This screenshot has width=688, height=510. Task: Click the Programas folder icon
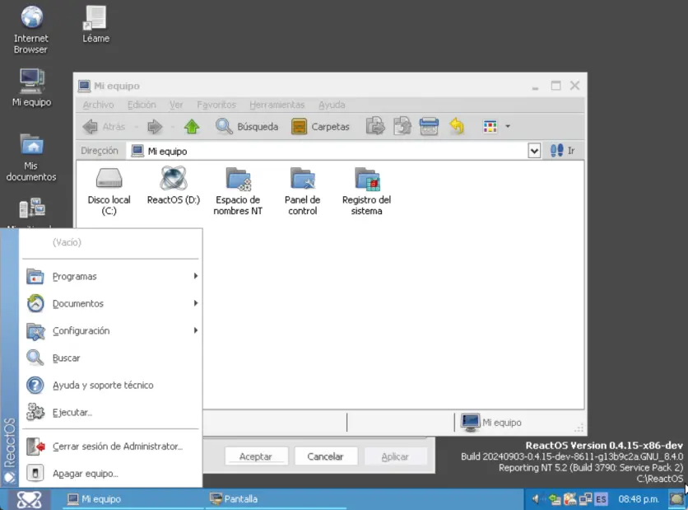click(35, 276)
